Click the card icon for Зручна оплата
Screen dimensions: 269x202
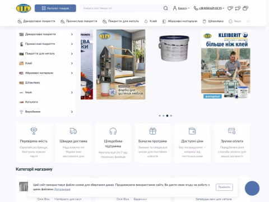[x=232, y=131]
